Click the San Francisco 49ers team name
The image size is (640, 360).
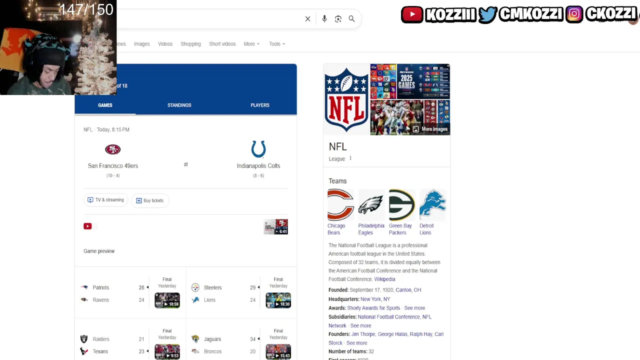coord(113,166)
